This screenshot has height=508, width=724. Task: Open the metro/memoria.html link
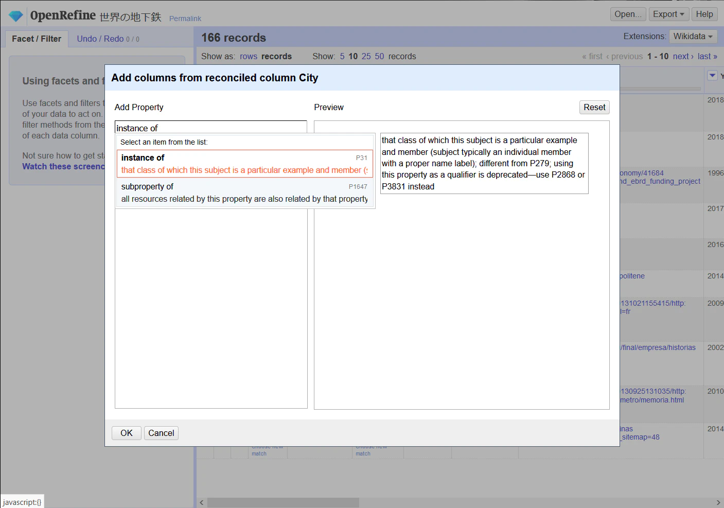[x=652, y=400]
